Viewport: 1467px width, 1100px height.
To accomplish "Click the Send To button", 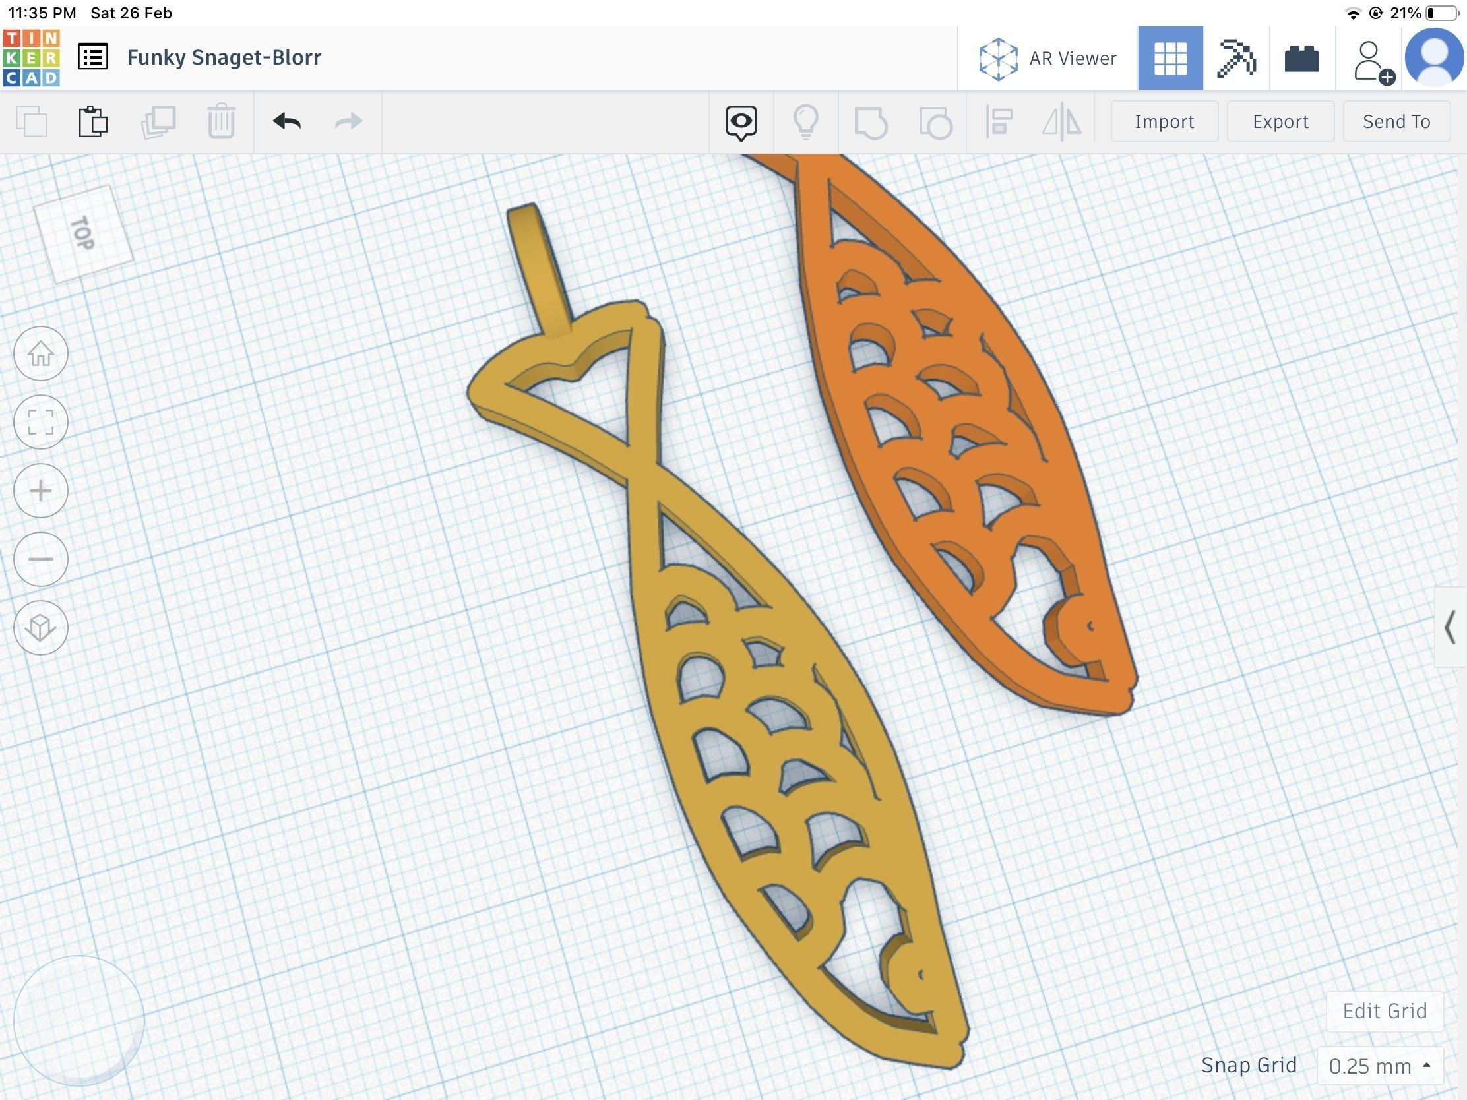I will point(1396,121).
